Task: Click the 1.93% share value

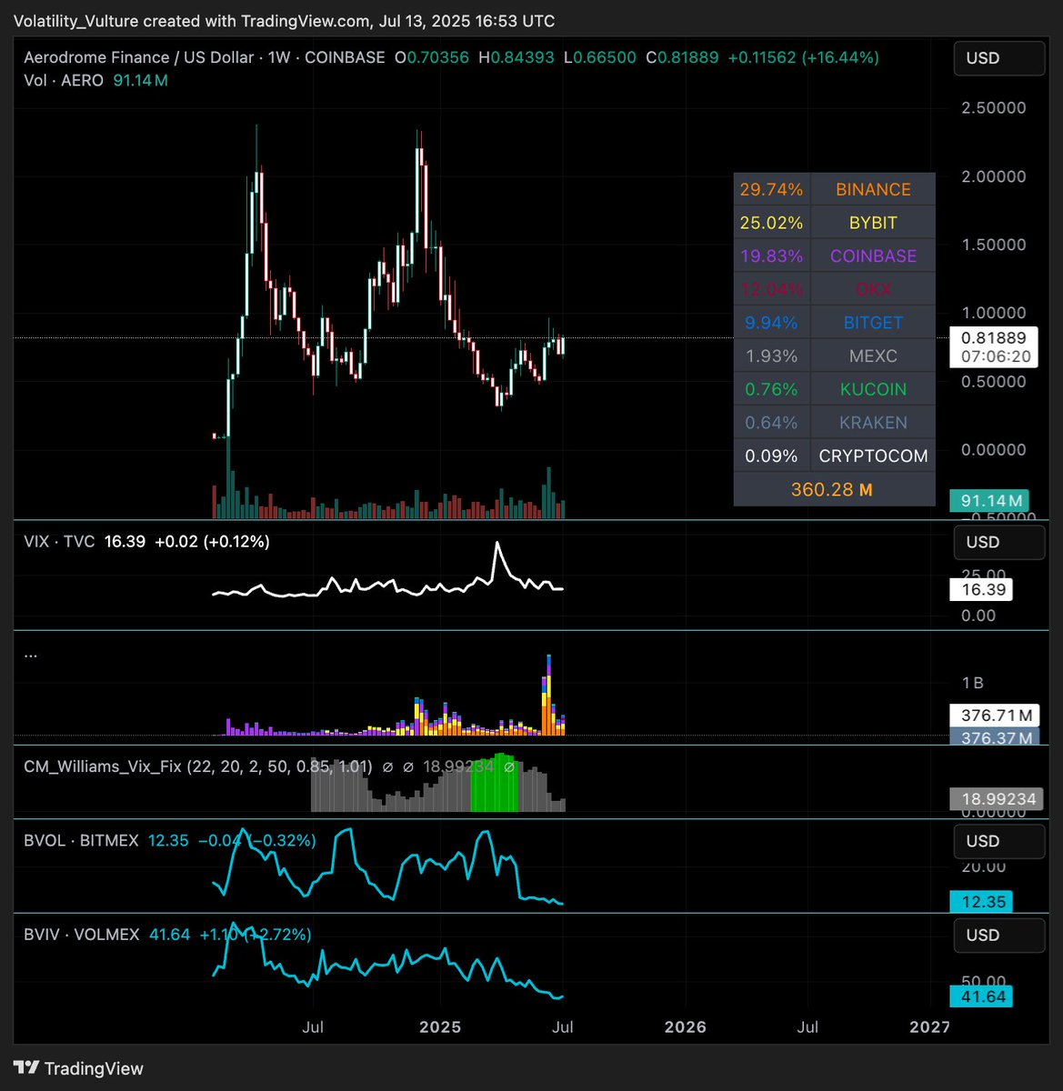Action: pyautogui.click(x=771, y=356)
